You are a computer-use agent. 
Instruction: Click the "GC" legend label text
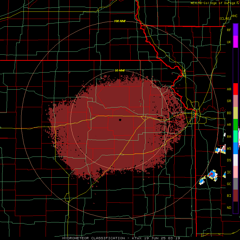point(229,184)
